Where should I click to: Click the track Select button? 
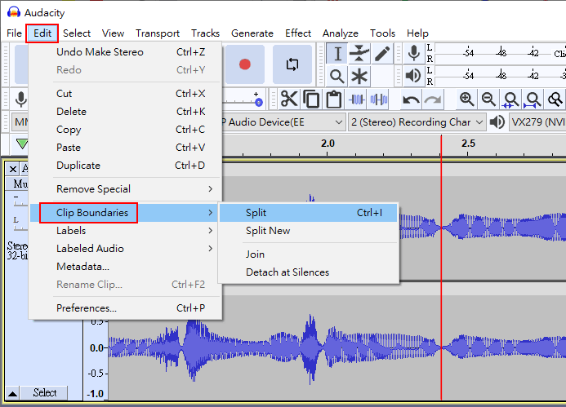click(45, 393)
